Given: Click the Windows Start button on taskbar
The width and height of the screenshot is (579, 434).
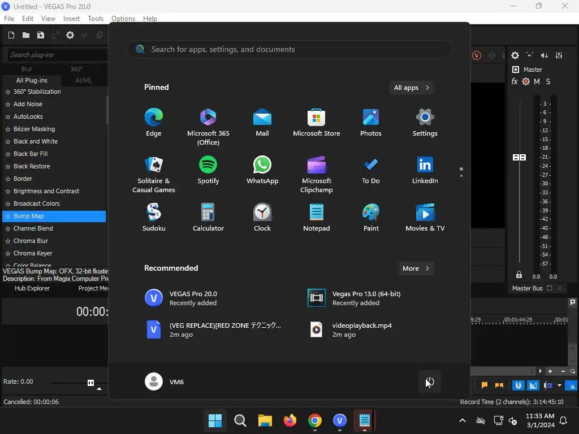Looking at the screenshot, I should click(215, 420).
